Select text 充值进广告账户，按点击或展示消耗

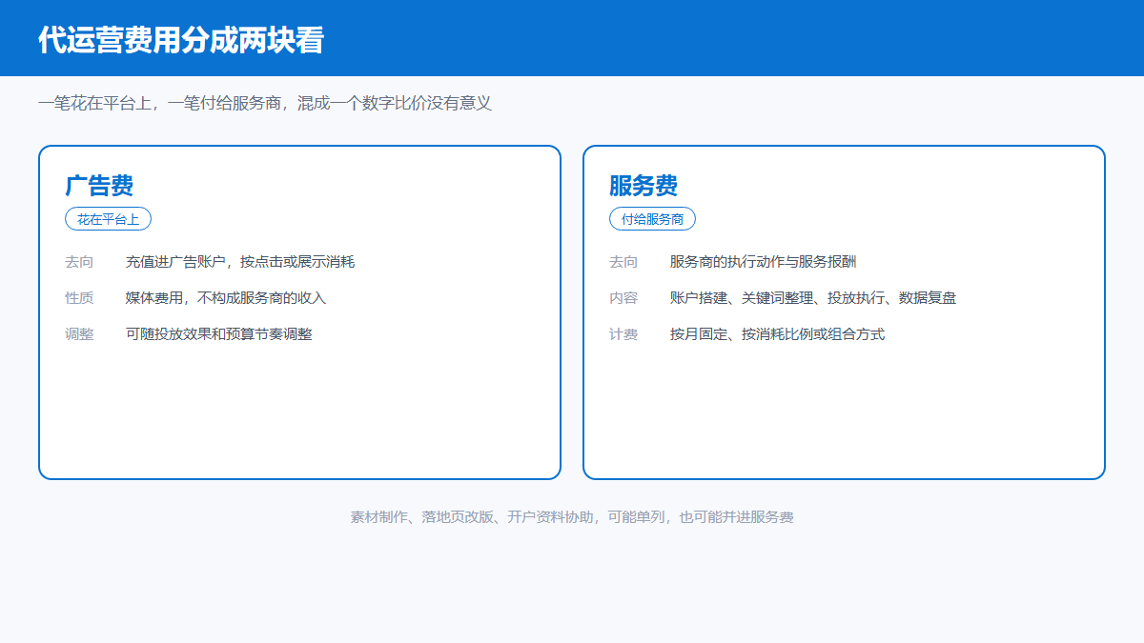240,262
